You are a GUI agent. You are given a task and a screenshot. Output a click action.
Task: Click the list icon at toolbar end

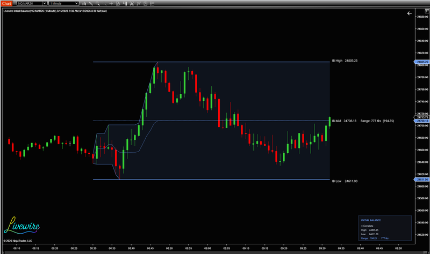point(153,4)
